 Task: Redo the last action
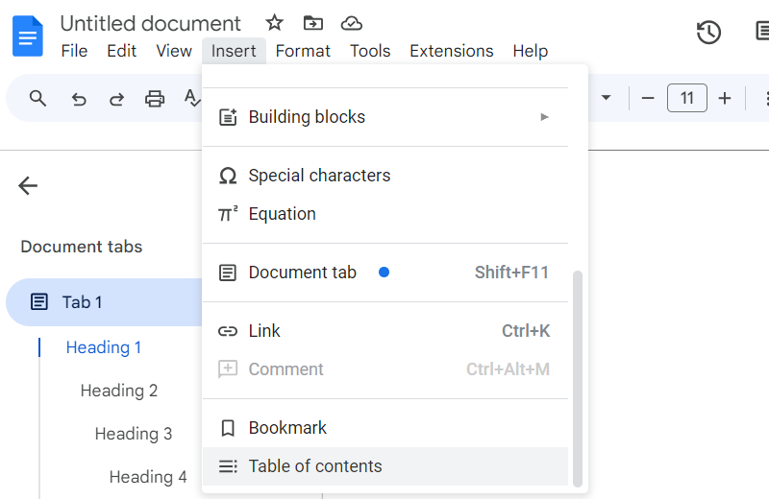[116, 98]
